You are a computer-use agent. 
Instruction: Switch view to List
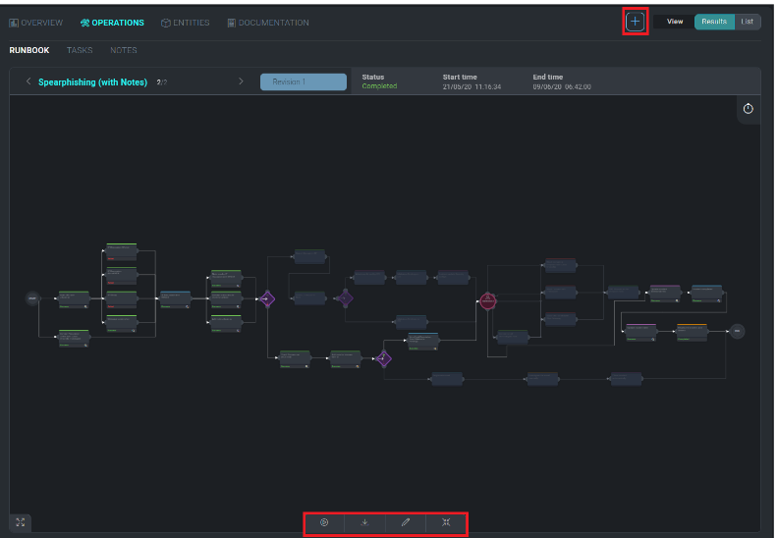tap(748, 22)
